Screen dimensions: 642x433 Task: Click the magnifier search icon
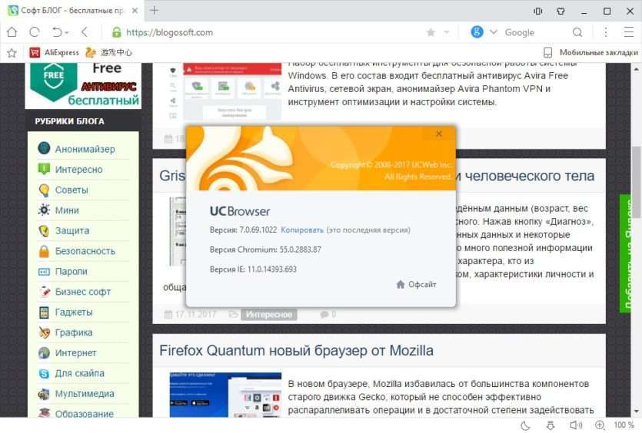pyautogui.click(x=577, y=32)
